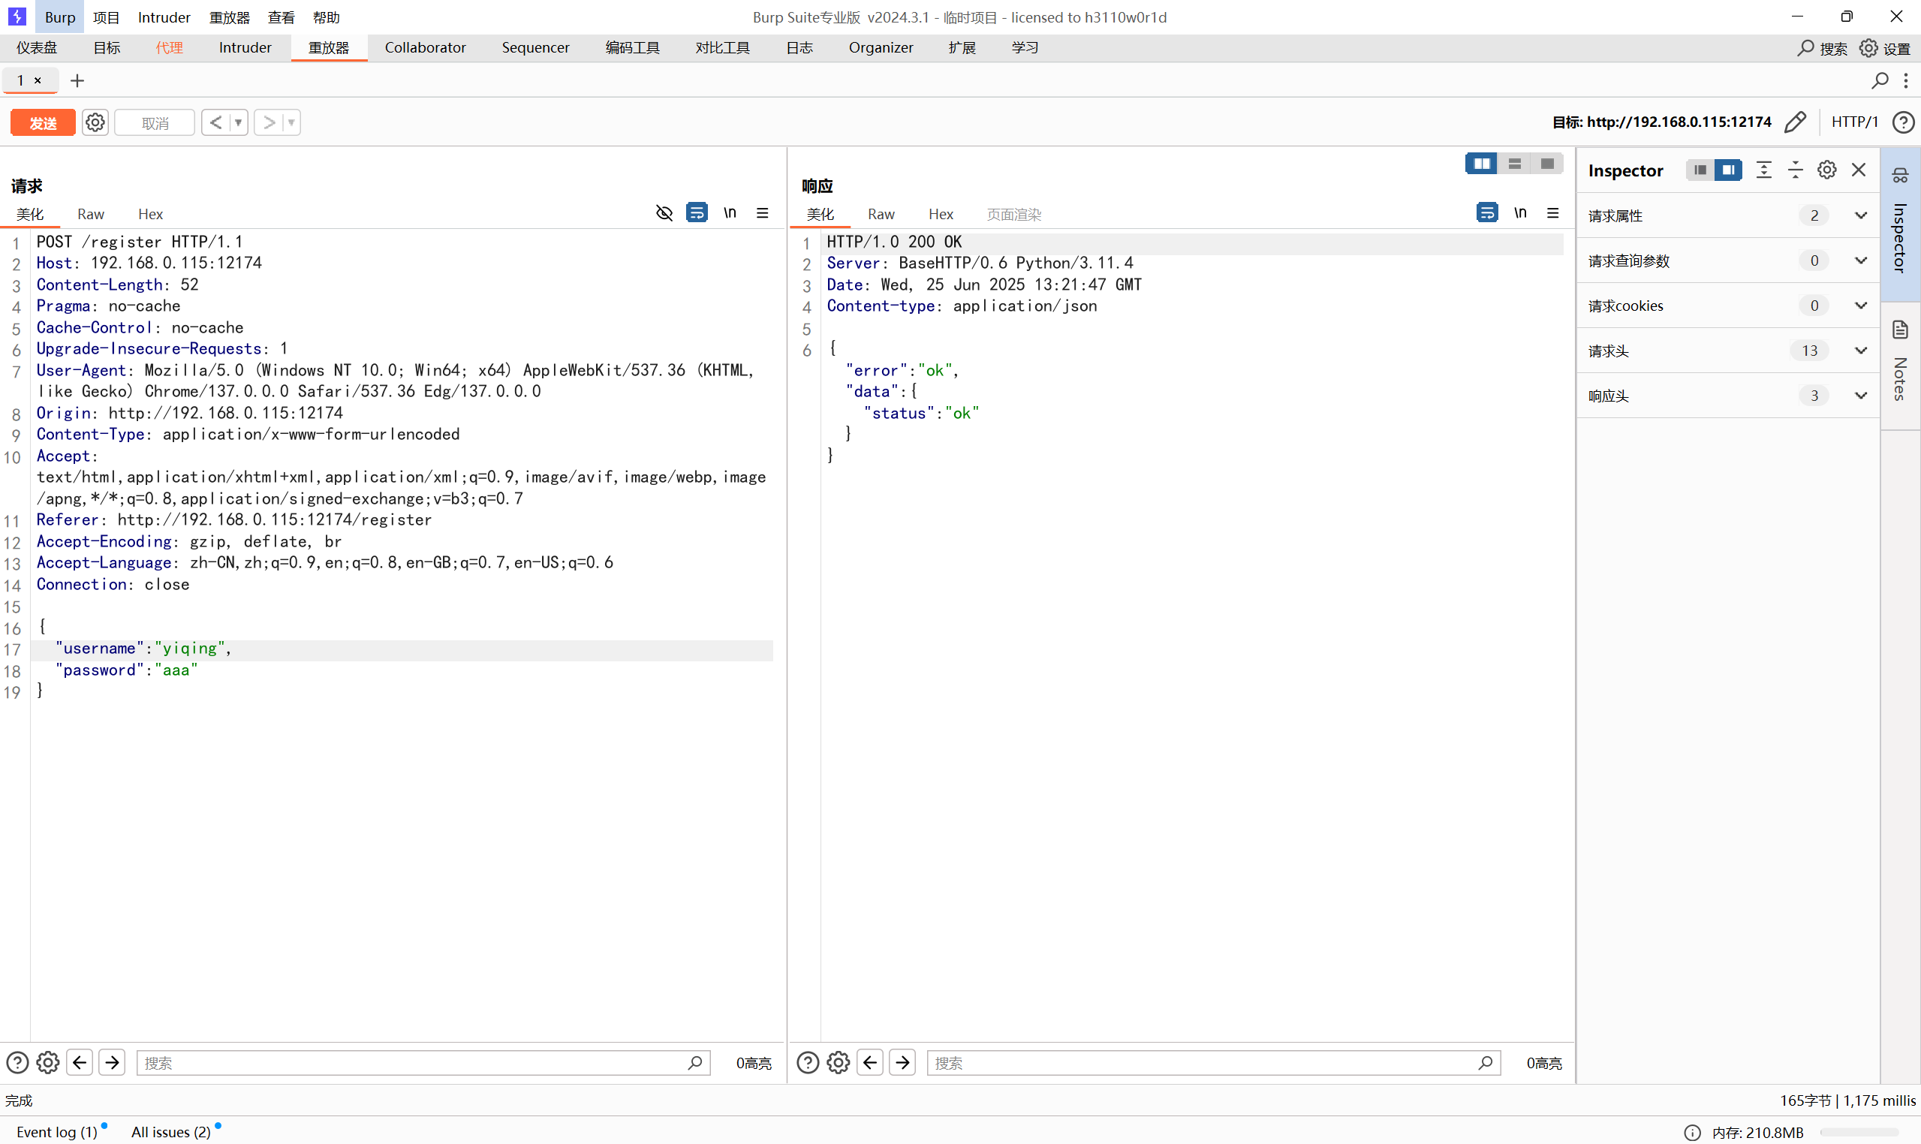Select top-bottom layout view
1921x1144 pixels.
click(x=1515, y=164)
